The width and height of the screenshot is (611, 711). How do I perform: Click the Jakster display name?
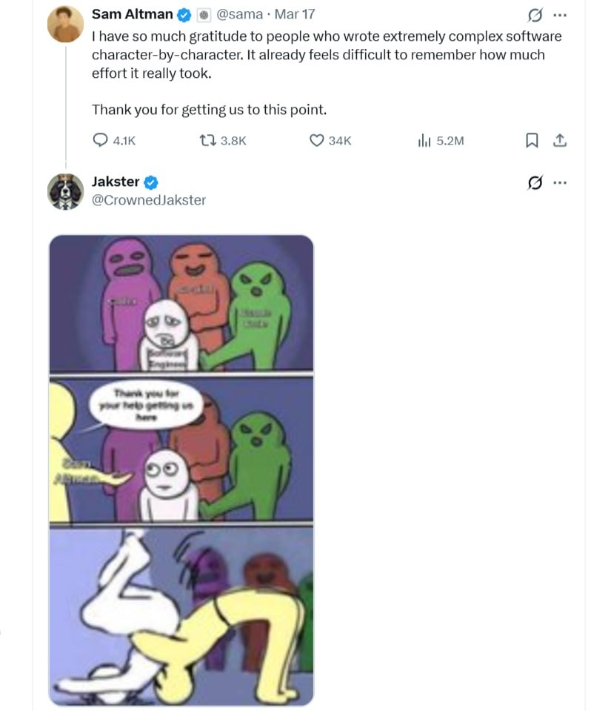point(116,182)
